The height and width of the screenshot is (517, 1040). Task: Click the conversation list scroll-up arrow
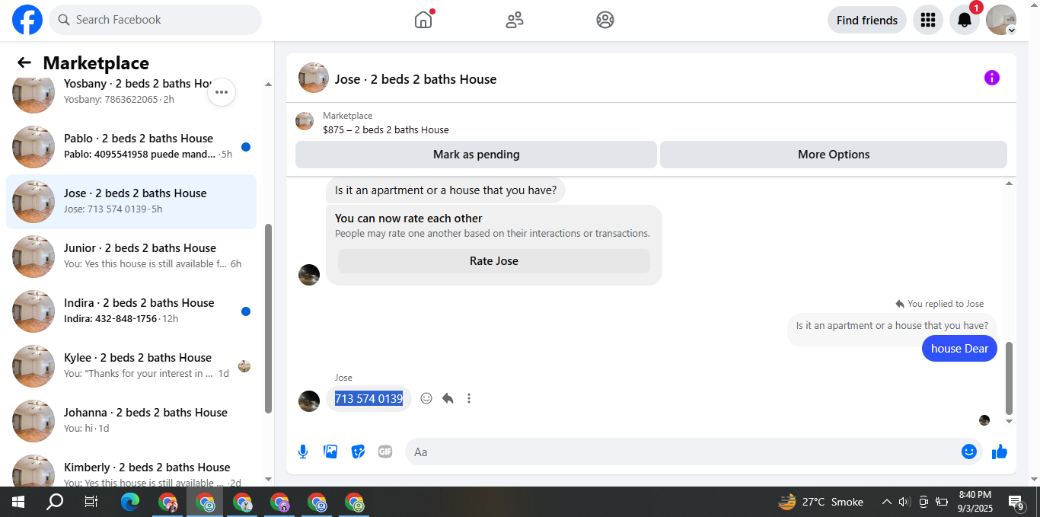[268, 85]
